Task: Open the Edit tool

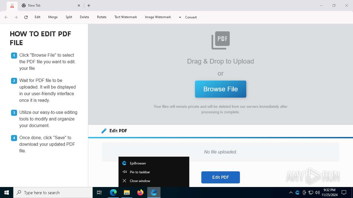Action: (38, 17)
